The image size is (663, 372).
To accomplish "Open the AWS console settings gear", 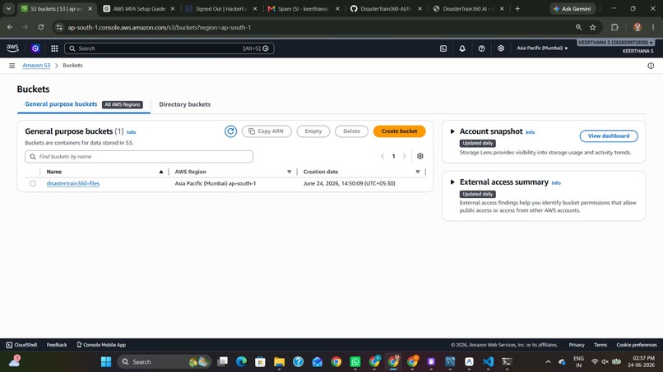I will pyautogui.click(x=501, y=48).
